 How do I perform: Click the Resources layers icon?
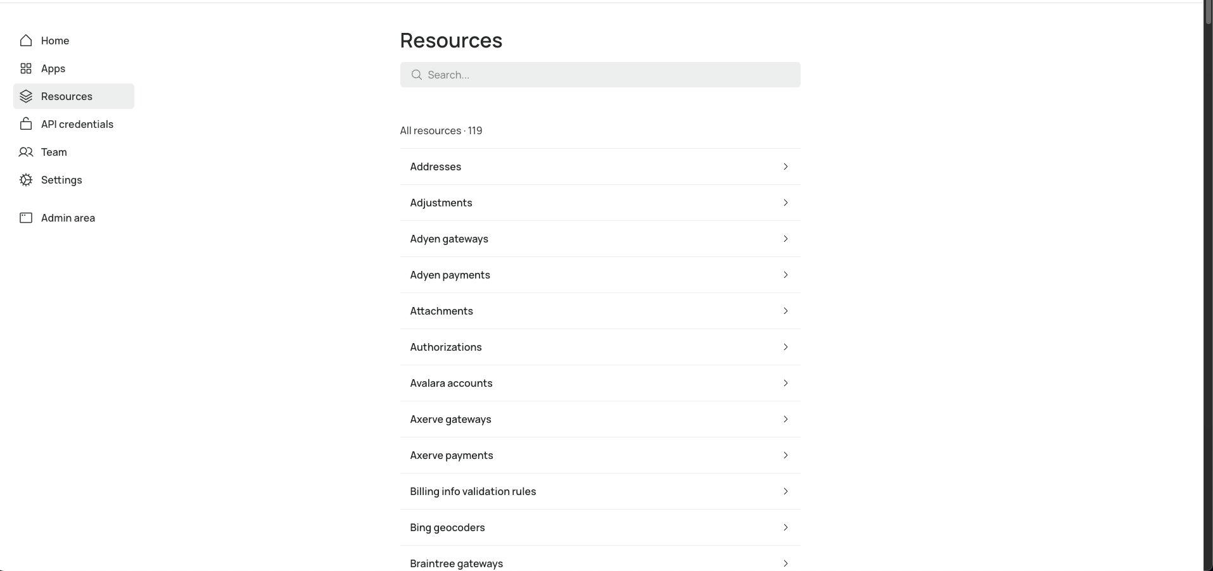click(25, 96)
